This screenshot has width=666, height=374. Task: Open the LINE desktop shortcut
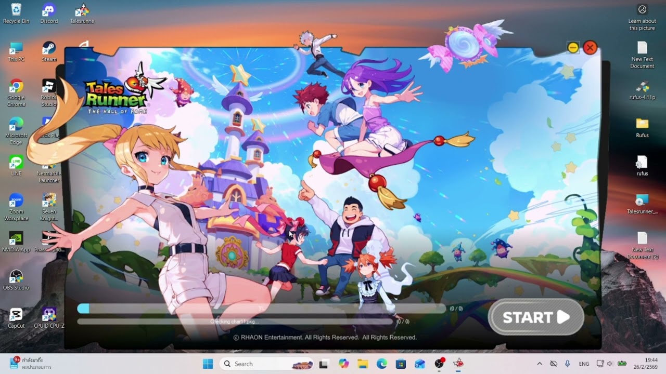click(x=16, y=166)
